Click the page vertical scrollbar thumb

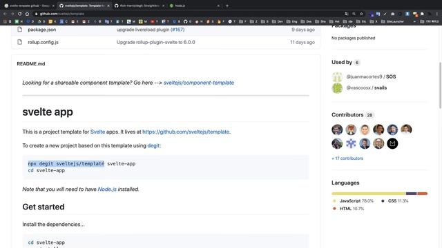click(x=440, y=85)
